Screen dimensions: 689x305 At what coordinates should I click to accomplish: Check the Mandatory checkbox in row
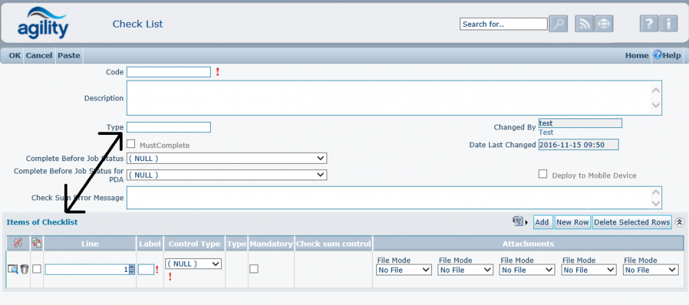(x=254, y=269)
